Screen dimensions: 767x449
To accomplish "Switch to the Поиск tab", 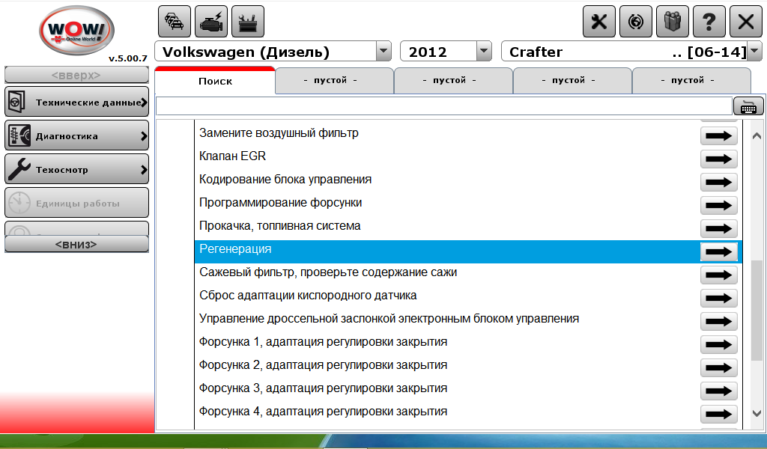I will pos(215,81).
